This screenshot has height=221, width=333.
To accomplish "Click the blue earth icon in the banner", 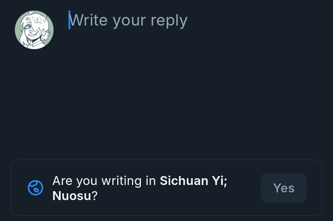I will tap(35, 188).
